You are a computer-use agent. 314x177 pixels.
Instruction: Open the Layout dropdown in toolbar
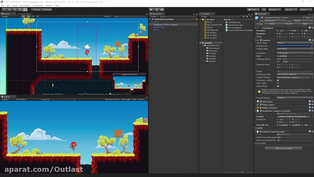click(x=306, y=10)
